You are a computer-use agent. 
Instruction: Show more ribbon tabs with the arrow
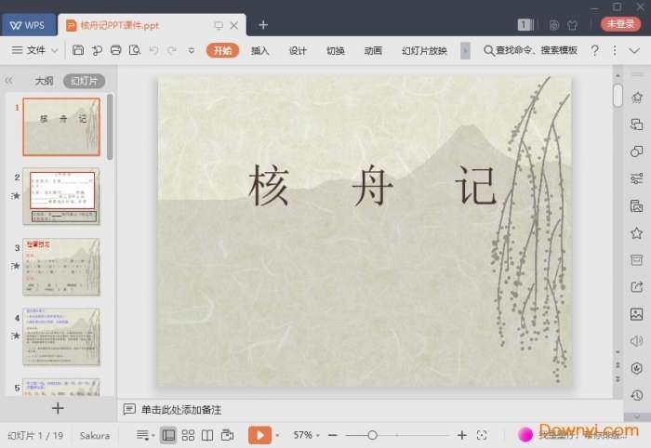(x=465, y=50)
